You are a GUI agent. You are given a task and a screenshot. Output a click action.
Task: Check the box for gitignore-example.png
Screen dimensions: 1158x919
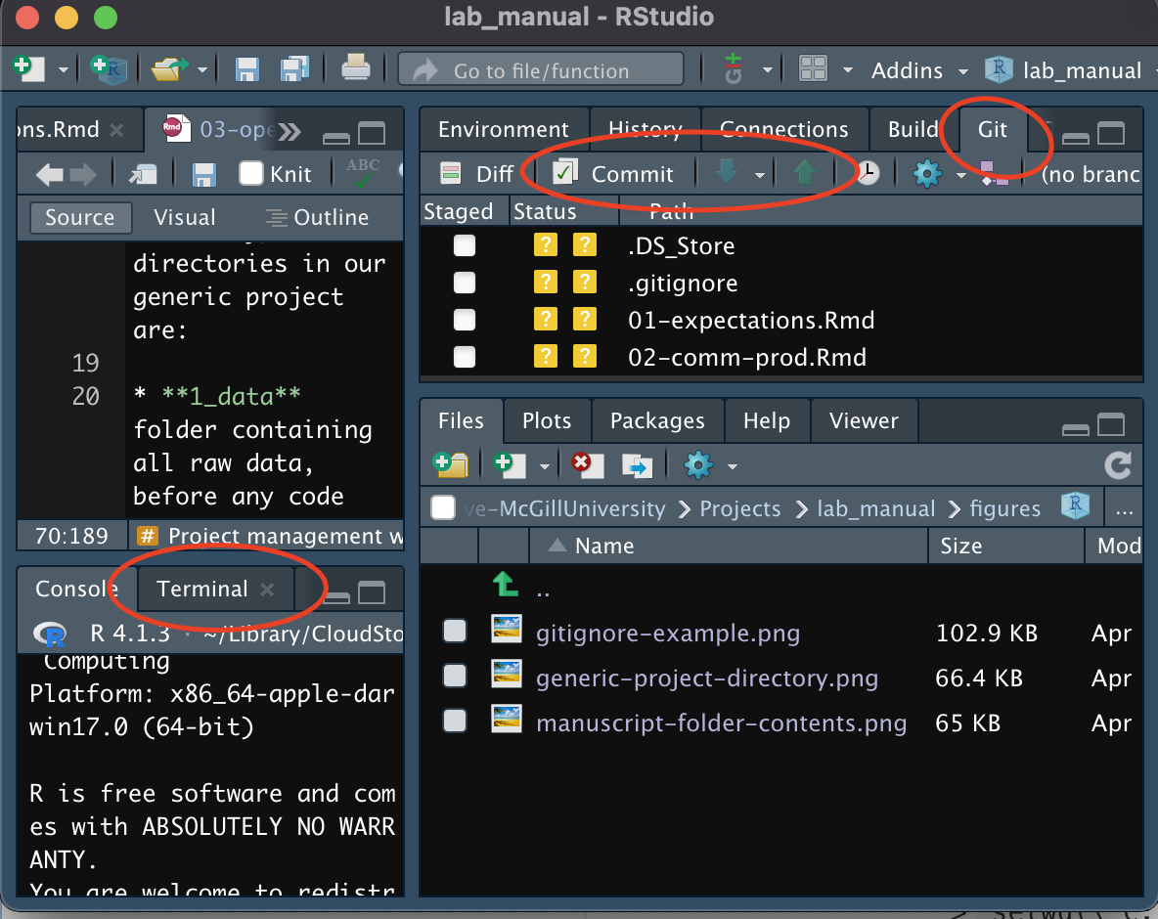(455, 632)
